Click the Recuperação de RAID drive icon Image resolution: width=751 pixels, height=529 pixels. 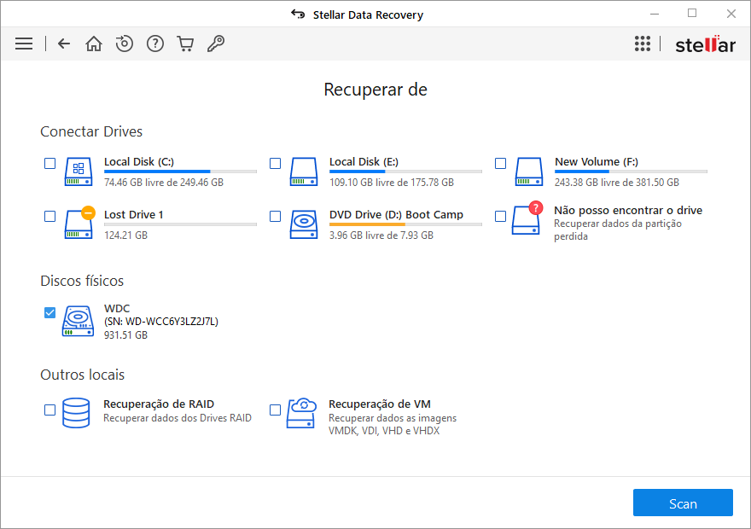(76, 412)
